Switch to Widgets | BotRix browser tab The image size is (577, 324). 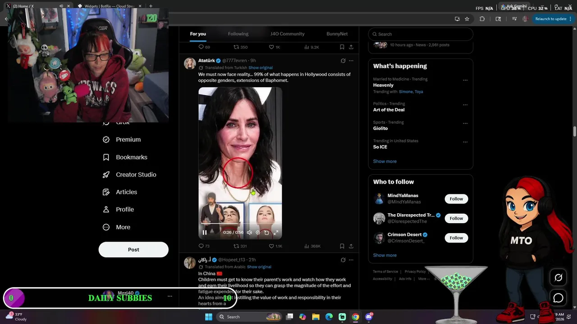tap(108, 6)
